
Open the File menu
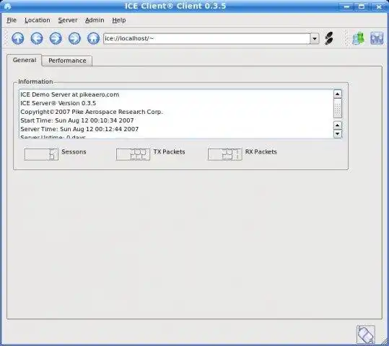click(12, 20)
